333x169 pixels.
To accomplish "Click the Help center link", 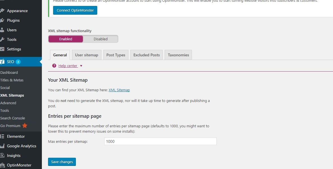I will [68, 66].
